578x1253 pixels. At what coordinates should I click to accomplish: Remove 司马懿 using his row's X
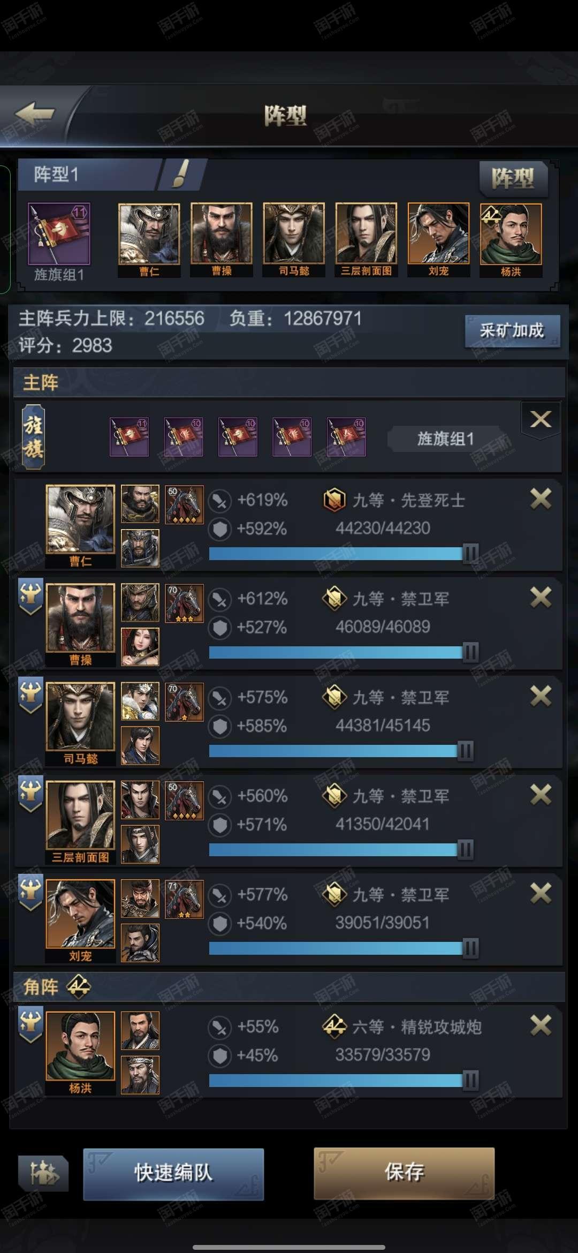(x=541, y=696)
